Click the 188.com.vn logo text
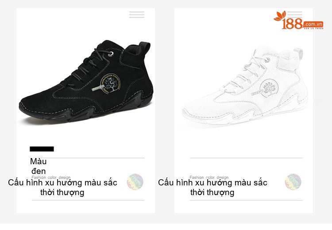Image resolution: width=332 pixels, height=230 pixels. 302,24
